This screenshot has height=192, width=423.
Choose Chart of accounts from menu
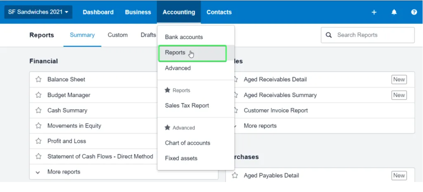click(187, 143)
